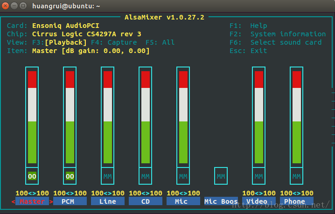Image resolution: width=335 pixels, height=214 pixels.
Task: Click the Line volume bar
Action: [107, 117]
